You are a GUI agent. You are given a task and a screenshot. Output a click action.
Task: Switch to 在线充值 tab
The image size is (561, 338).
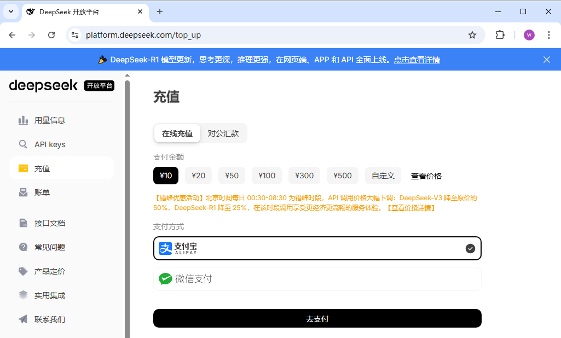pos(177,133)
